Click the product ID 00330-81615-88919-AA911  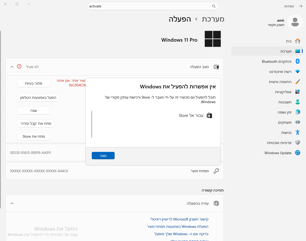[x=31, y=153]
